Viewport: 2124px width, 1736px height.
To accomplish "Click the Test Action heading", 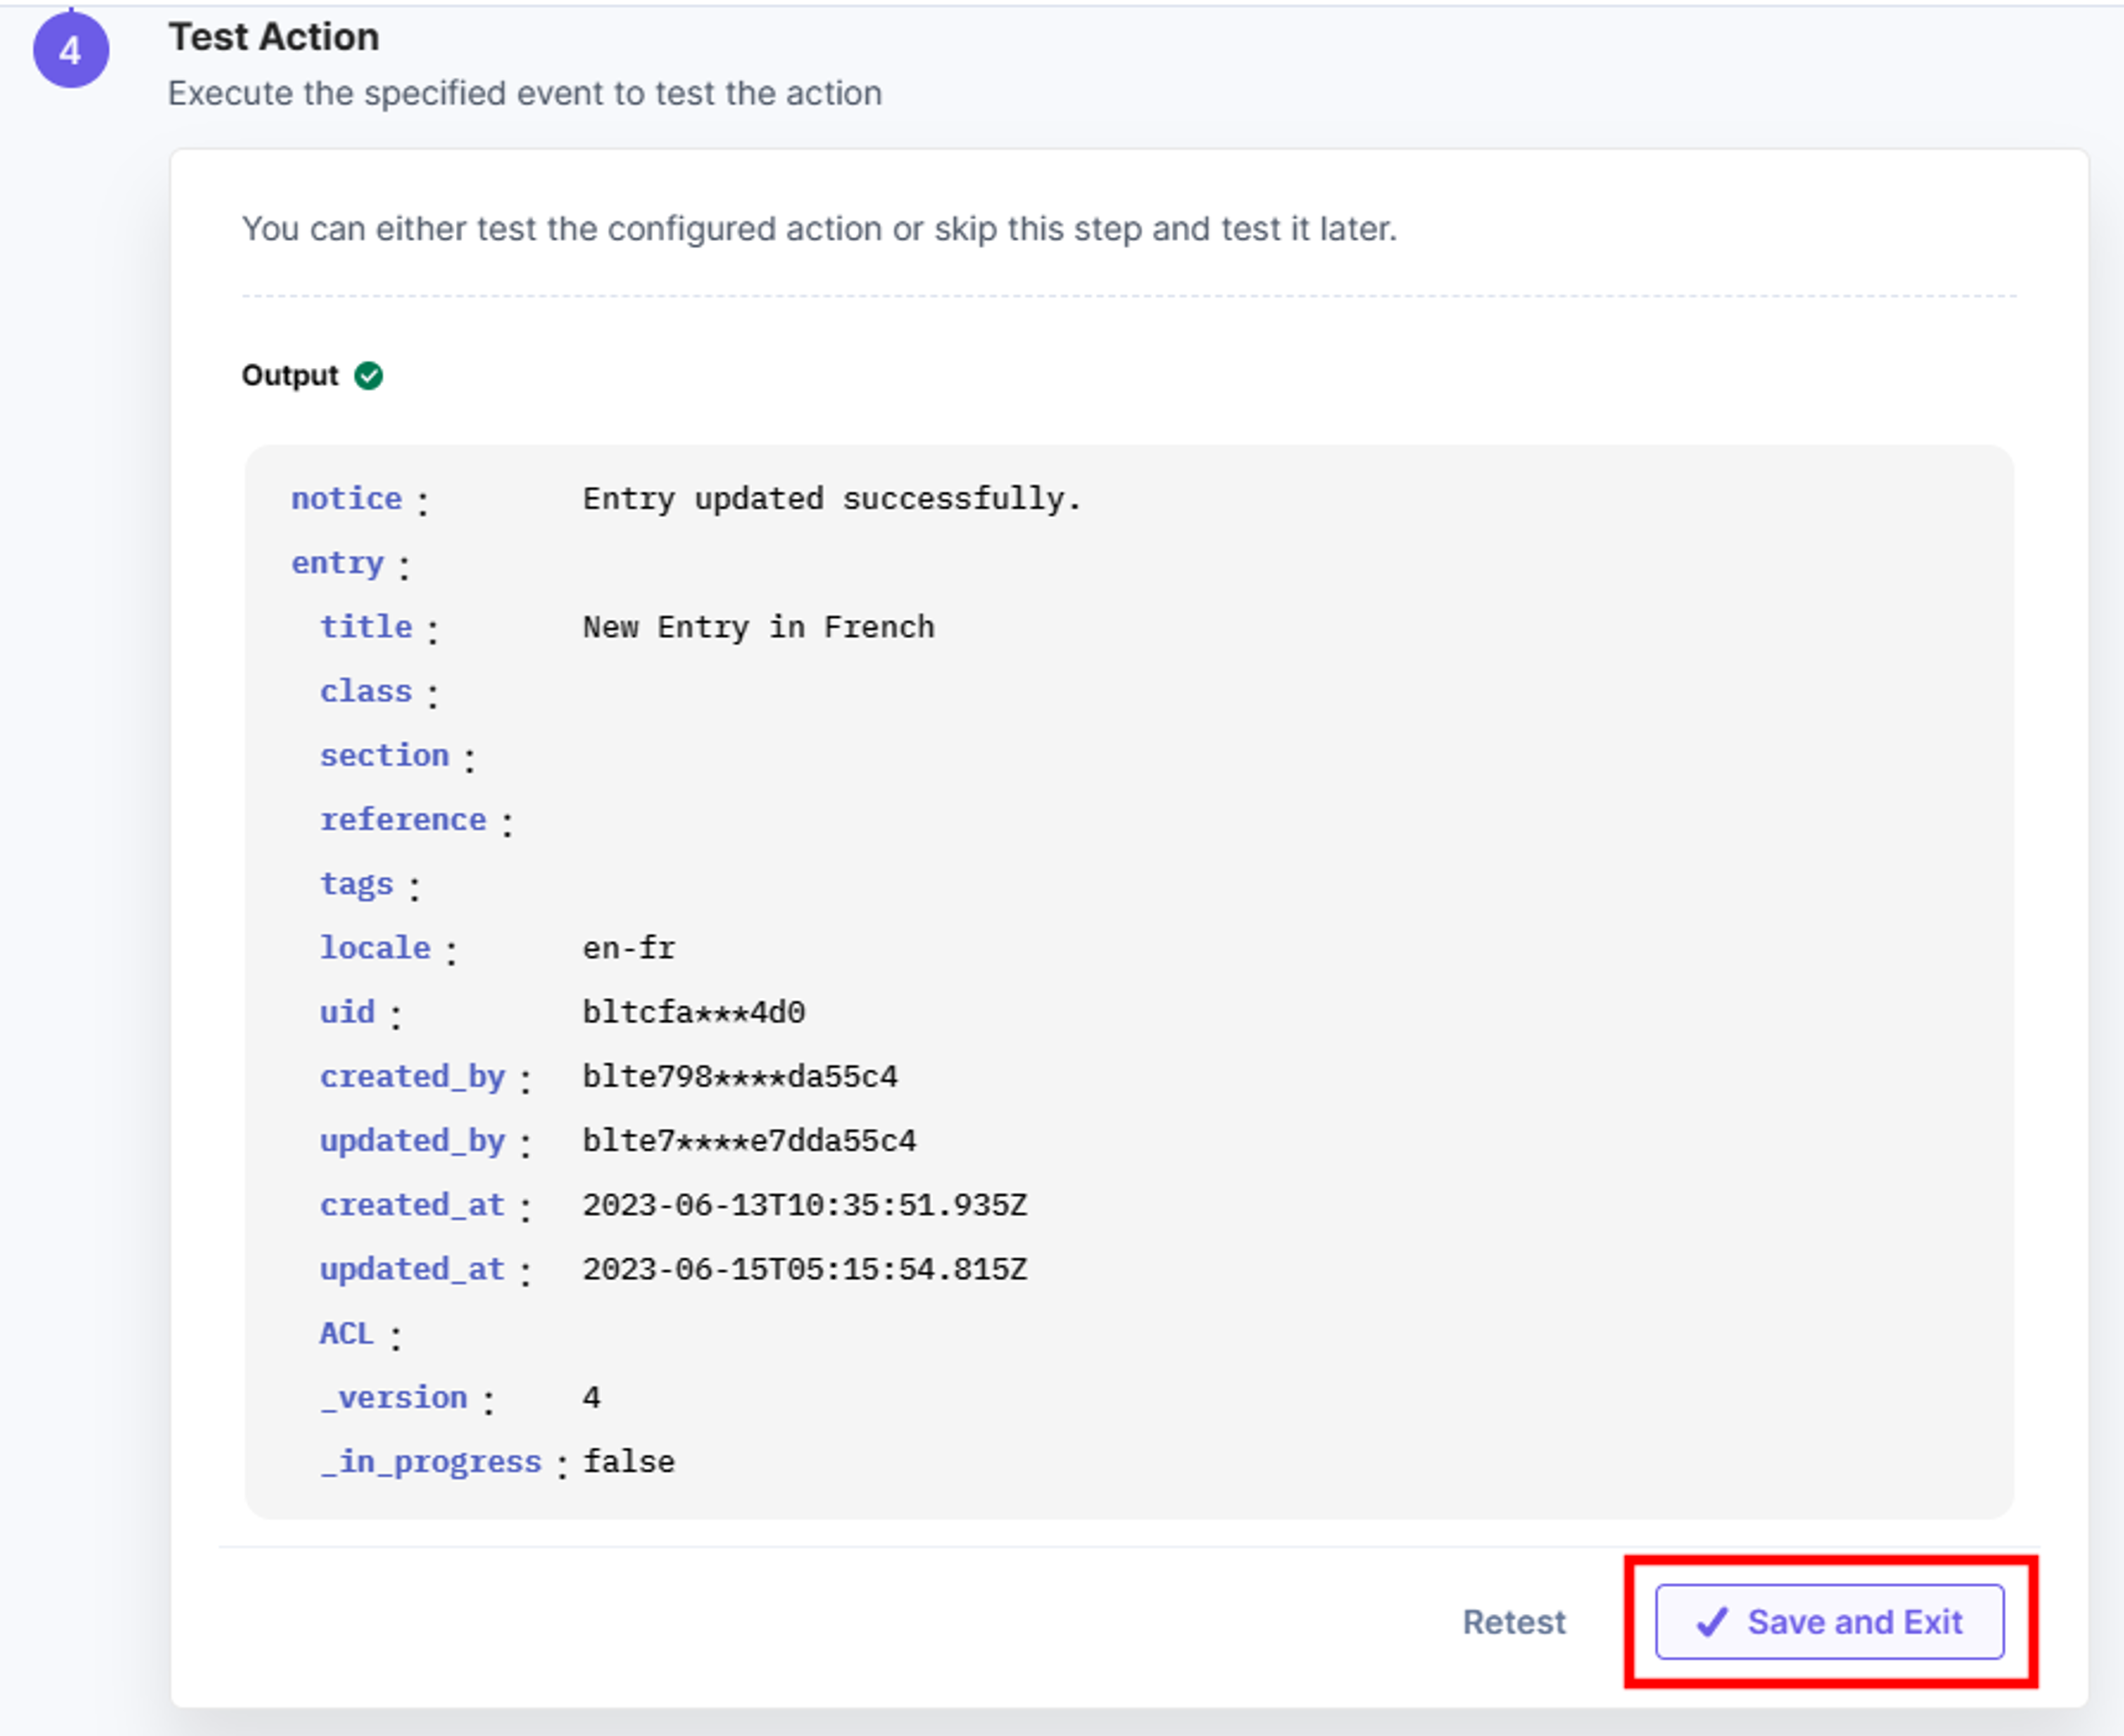I will point(274,37).
